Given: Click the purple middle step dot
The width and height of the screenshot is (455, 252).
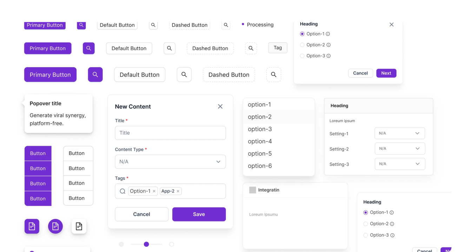Looking at the screenshot, I should pos(146,244).
